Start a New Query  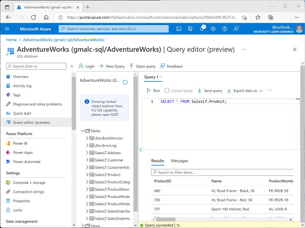coord(112,66)
